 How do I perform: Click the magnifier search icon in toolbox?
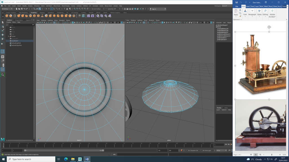[x=3, y=75]
